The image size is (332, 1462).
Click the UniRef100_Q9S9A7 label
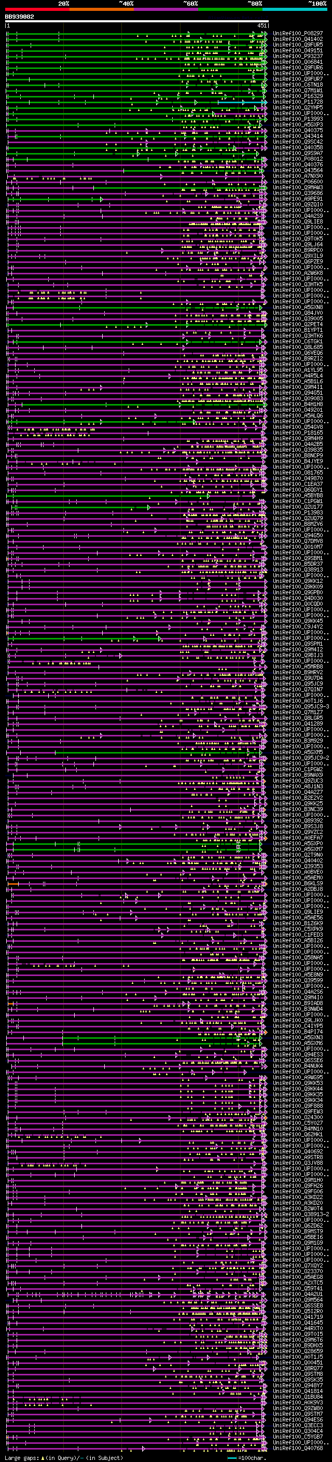(298, 153)
